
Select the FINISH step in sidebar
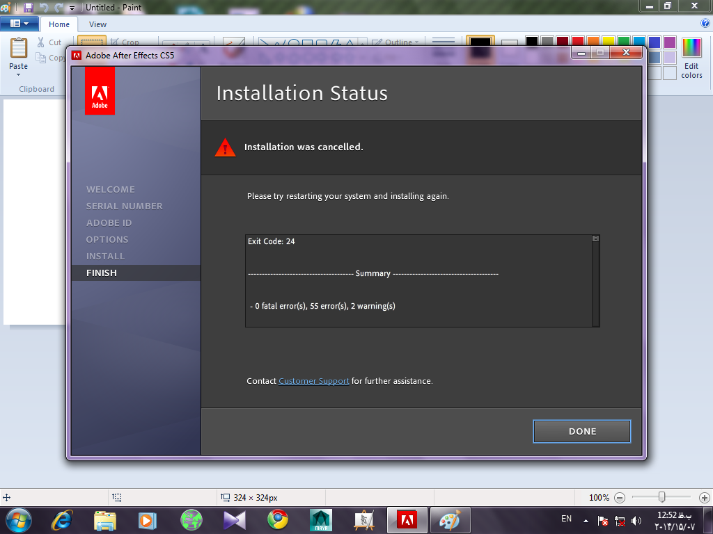[x=136, y=273]
